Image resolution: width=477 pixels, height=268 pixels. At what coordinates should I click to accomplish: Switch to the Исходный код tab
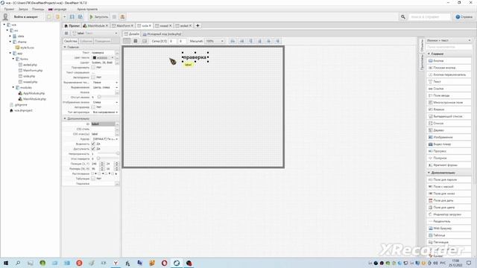click(162, 34)
